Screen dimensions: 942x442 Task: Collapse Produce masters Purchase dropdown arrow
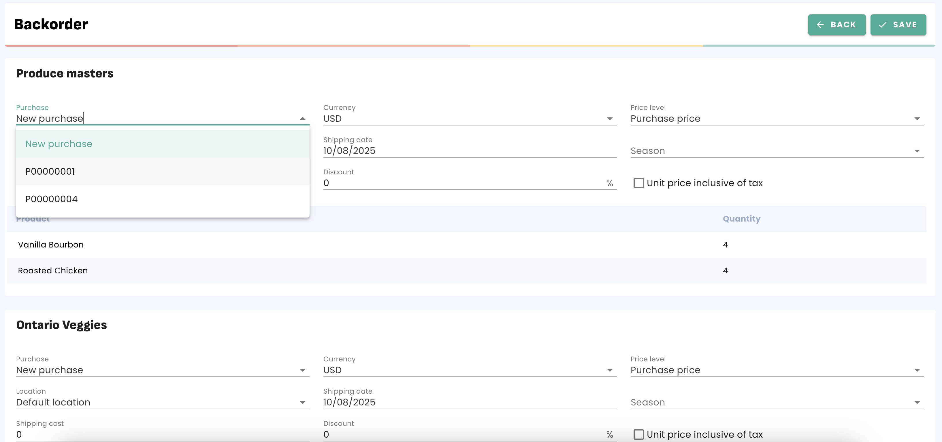point(302,118)
